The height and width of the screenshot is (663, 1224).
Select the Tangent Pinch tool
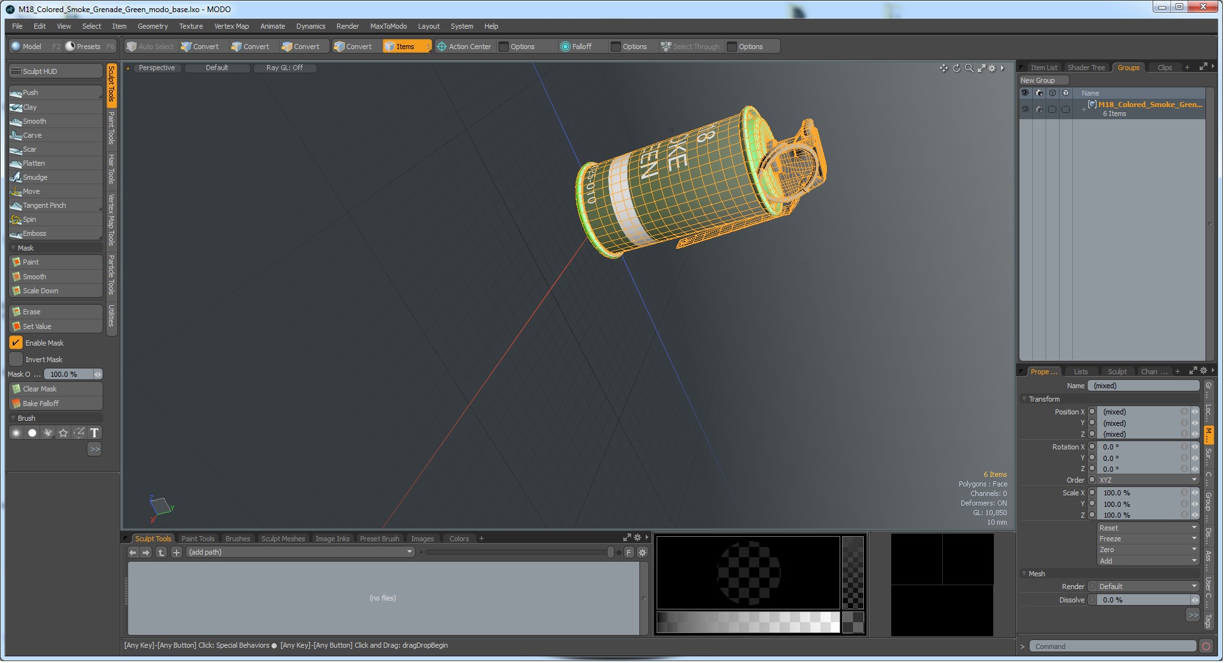55,205
